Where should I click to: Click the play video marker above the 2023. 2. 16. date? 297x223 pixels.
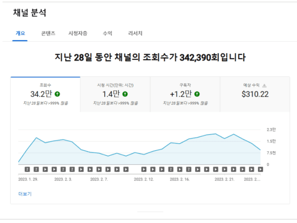coord(180,170)
